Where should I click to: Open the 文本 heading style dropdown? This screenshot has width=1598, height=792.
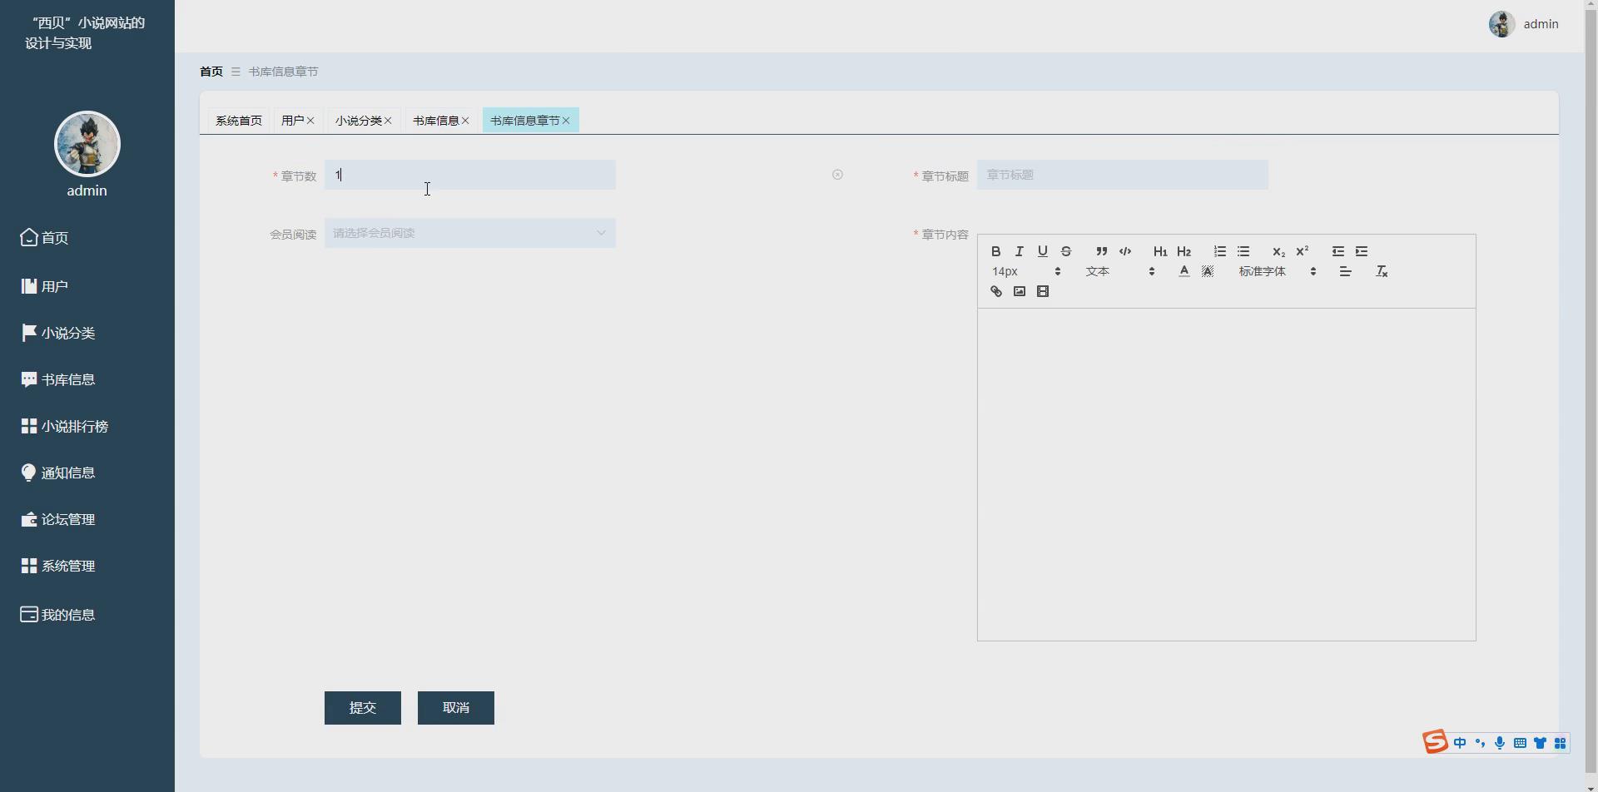1120,271
